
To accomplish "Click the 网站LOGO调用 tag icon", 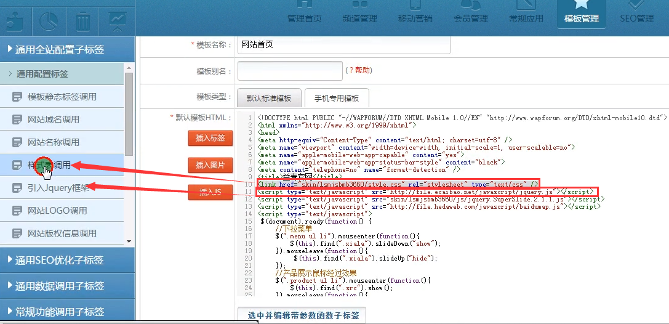I will point(17,211).
